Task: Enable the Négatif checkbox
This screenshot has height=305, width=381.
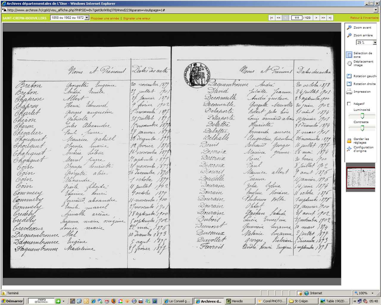Action: point(349,104)
